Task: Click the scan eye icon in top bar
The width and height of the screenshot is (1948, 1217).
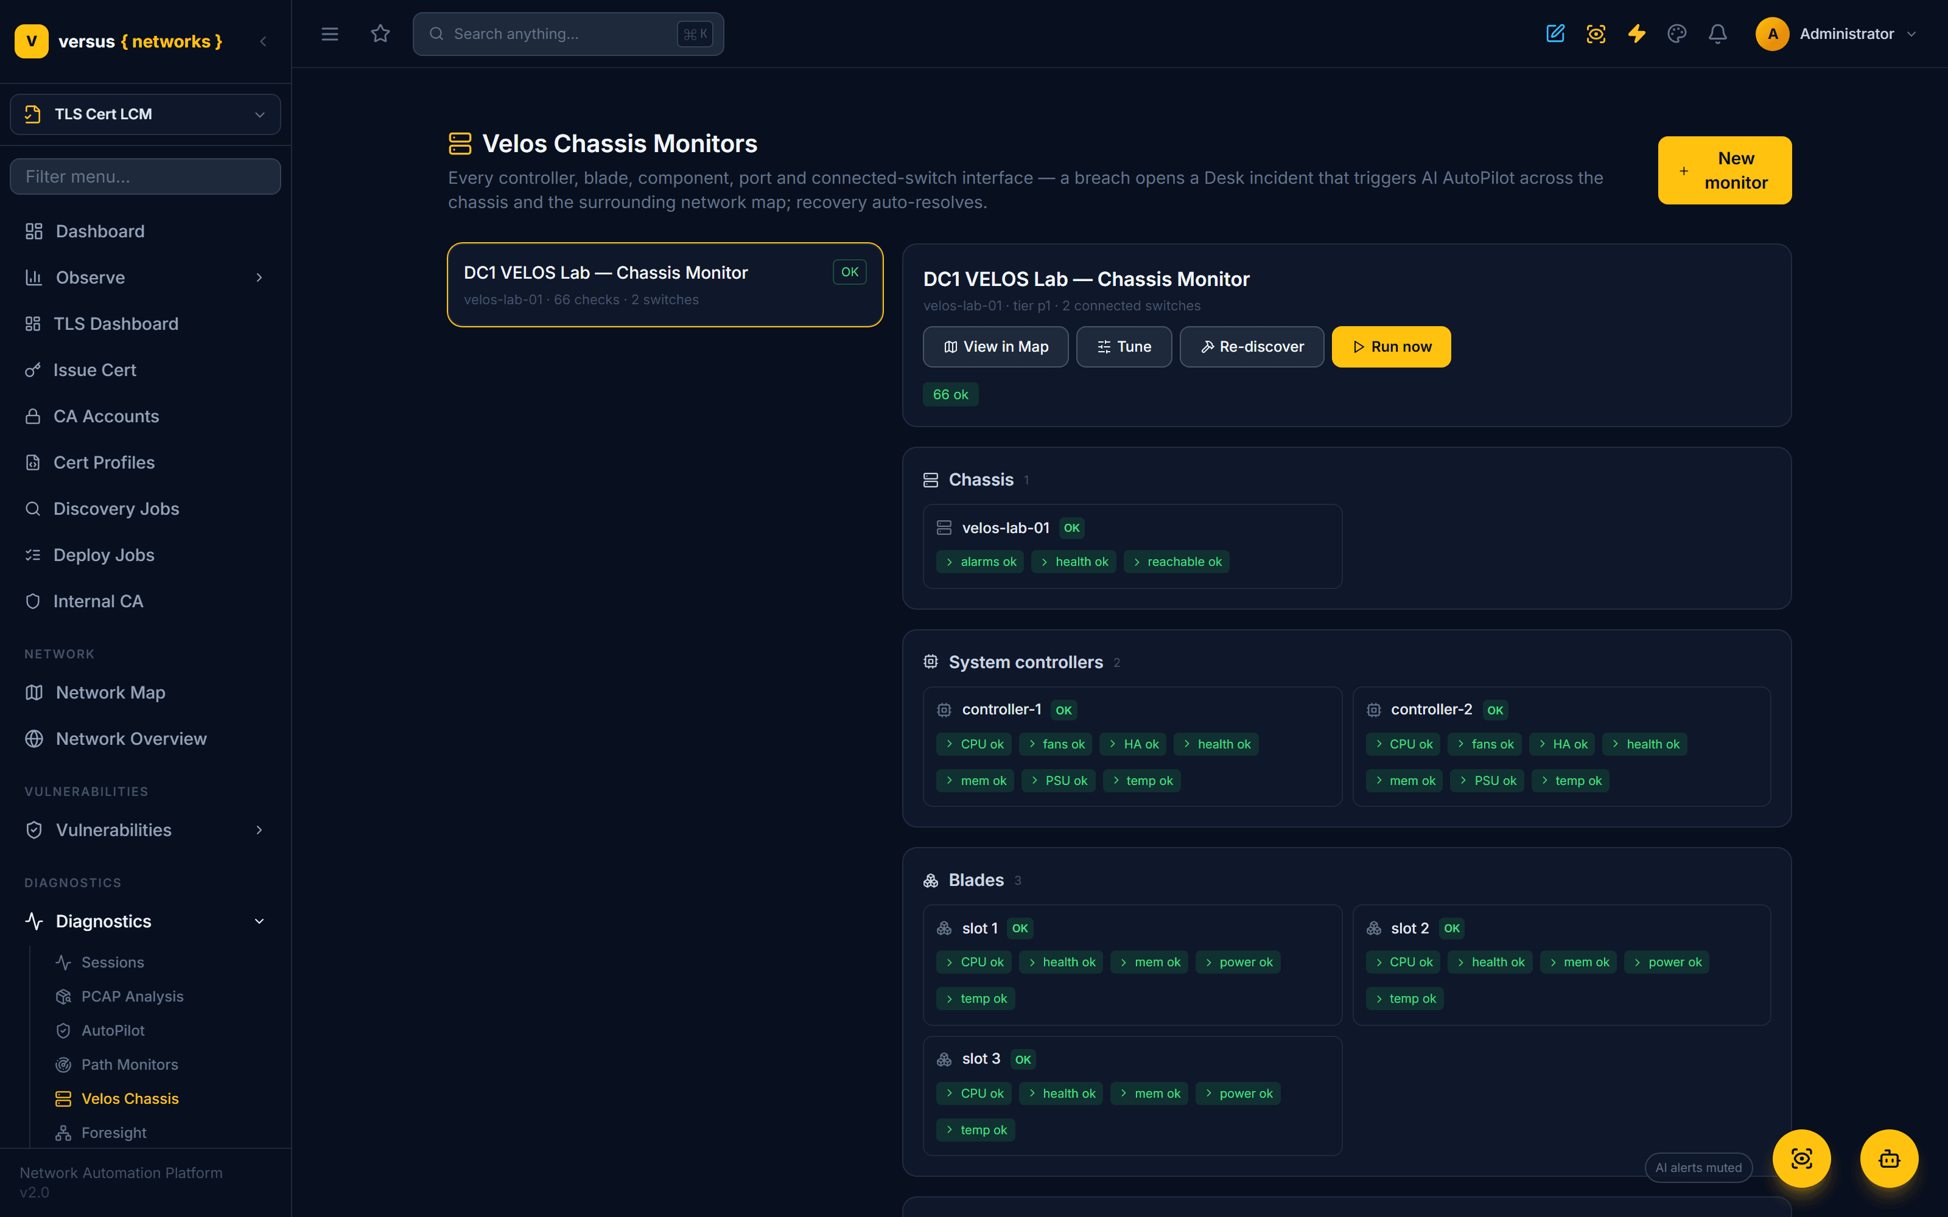Action: click(1596, 34)
